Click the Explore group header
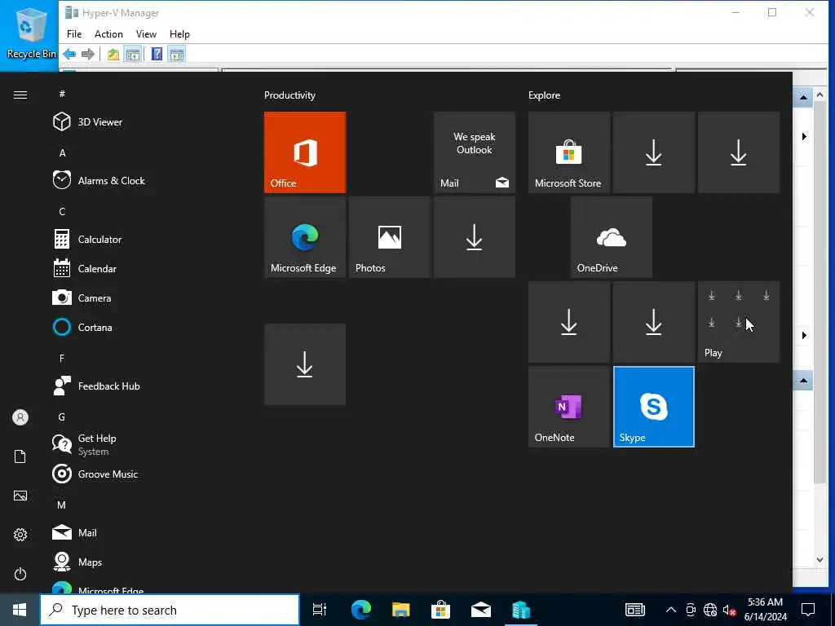The height and width of the screenshot is (626, 835). (x=544, y=95)
